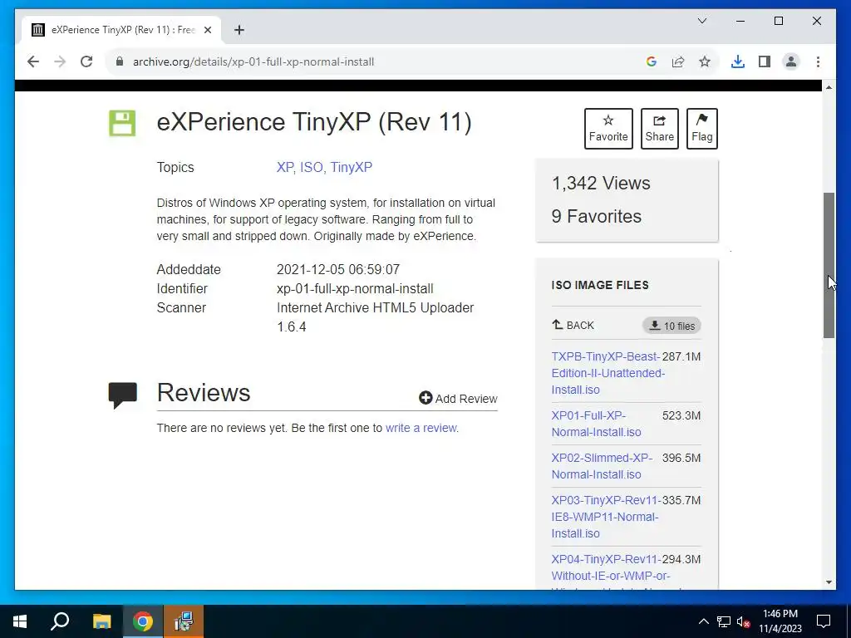
Task: Click BACK in ISO image files
Action: point(573,325)
